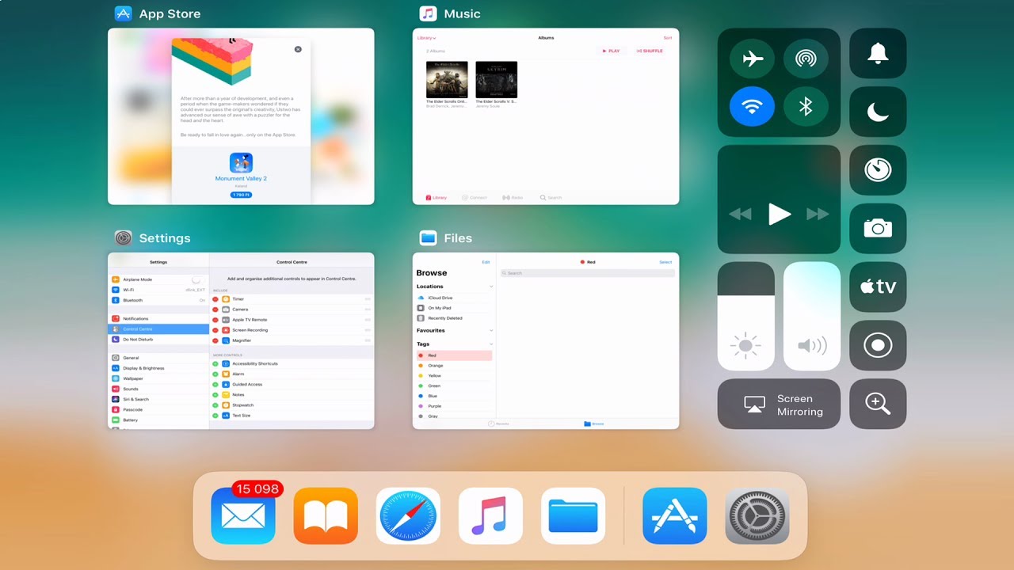Click the SHUFFLE button in Music
The width and height of the screenshot is (1014, 570).
(649, 51)
